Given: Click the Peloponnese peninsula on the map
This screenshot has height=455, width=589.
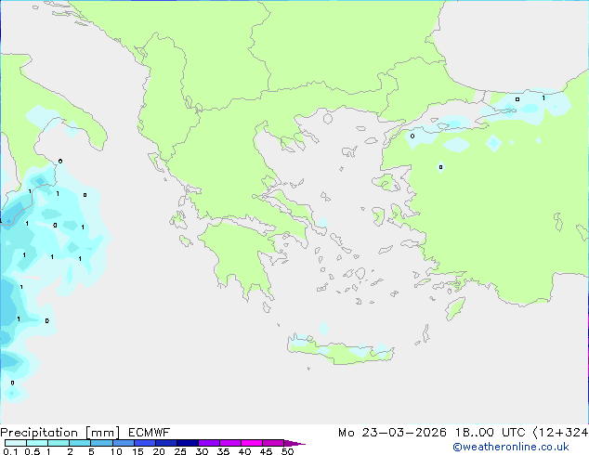Looking at the screenshot, I should click(x=239, y=255).
